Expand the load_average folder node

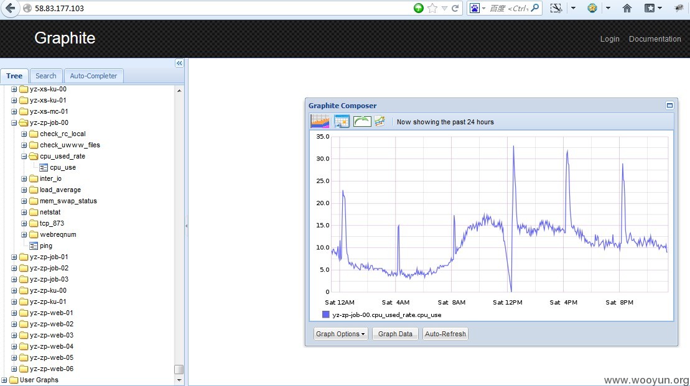(x=24, y=190)
